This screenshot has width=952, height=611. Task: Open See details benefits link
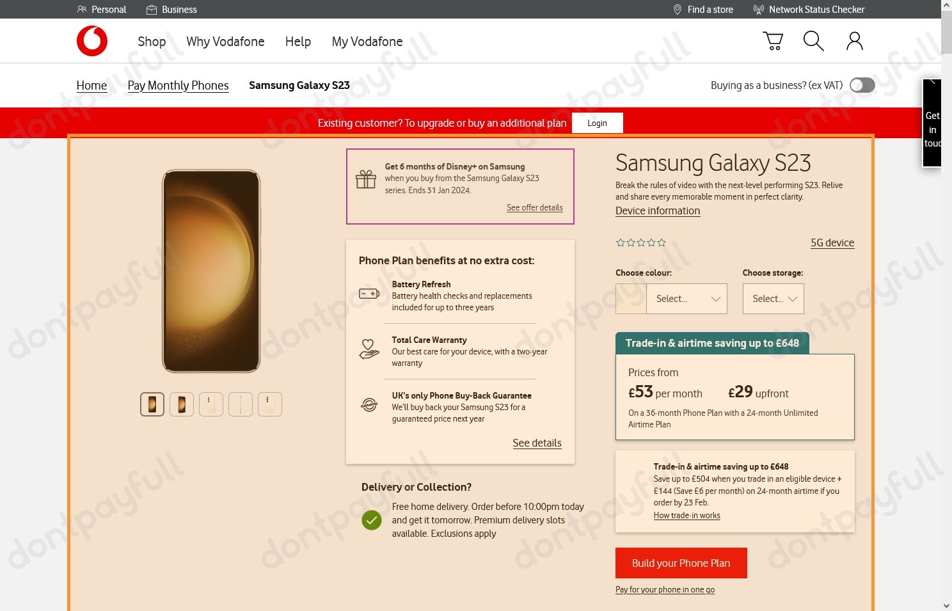pos(537,443)
